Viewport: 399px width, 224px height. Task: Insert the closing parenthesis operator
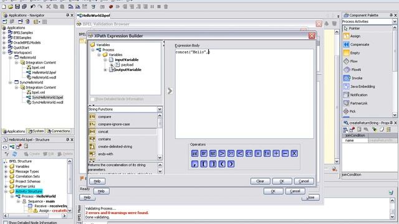(x=231, y=164)
